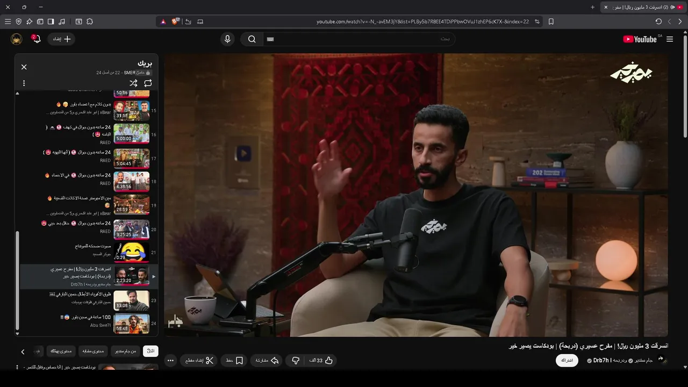Open the tab search icon
Image resolution: width=688 pixels, height=387 pixels.
pos(79,21)
